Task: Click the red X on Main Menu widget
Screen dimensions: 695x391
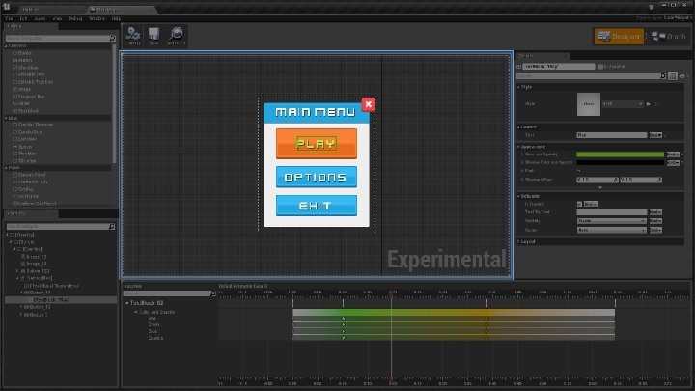Action: point(368,104)
